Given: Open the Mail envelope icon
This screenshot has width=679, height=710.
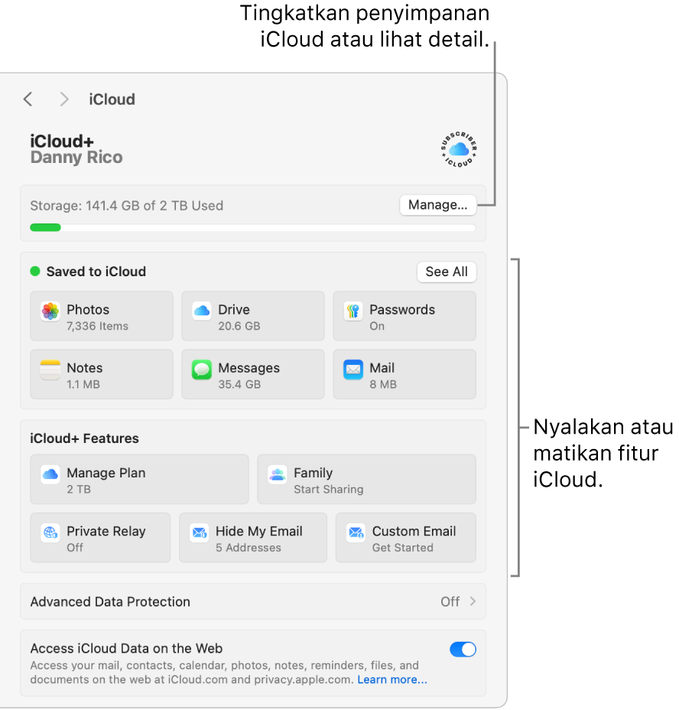Looking at the screenshot, I should click(x=353, y=370).
